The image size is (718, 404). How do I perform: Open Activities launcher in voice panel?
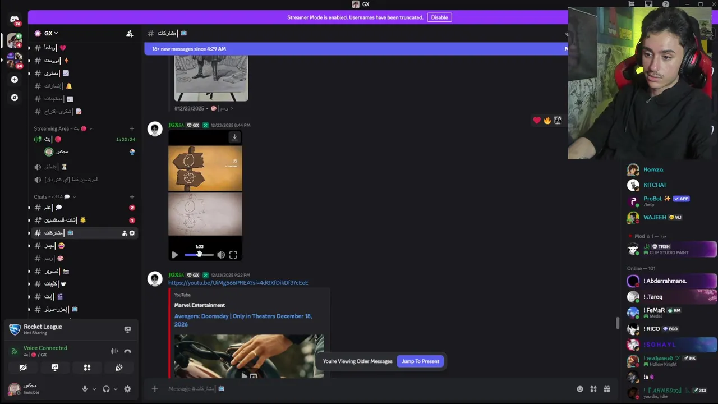point(87,368)
